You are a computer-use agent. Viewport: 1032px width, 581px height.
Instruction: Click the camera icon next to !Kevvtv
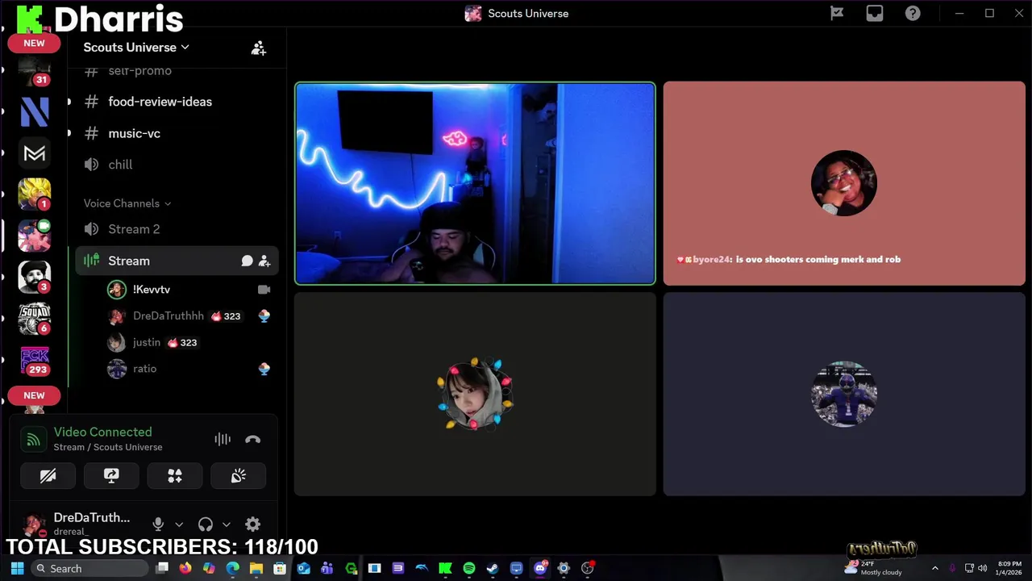click(264, 289)
